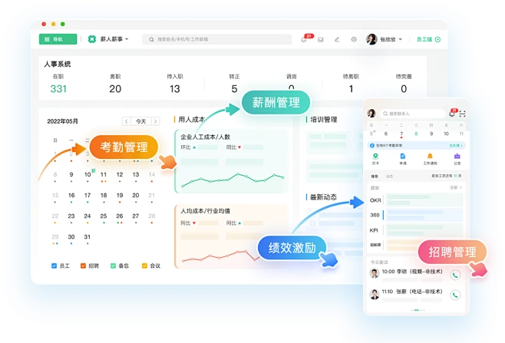Open the 待入职 count 13
This screenshot has width=505, height=343.
point(174,88)
